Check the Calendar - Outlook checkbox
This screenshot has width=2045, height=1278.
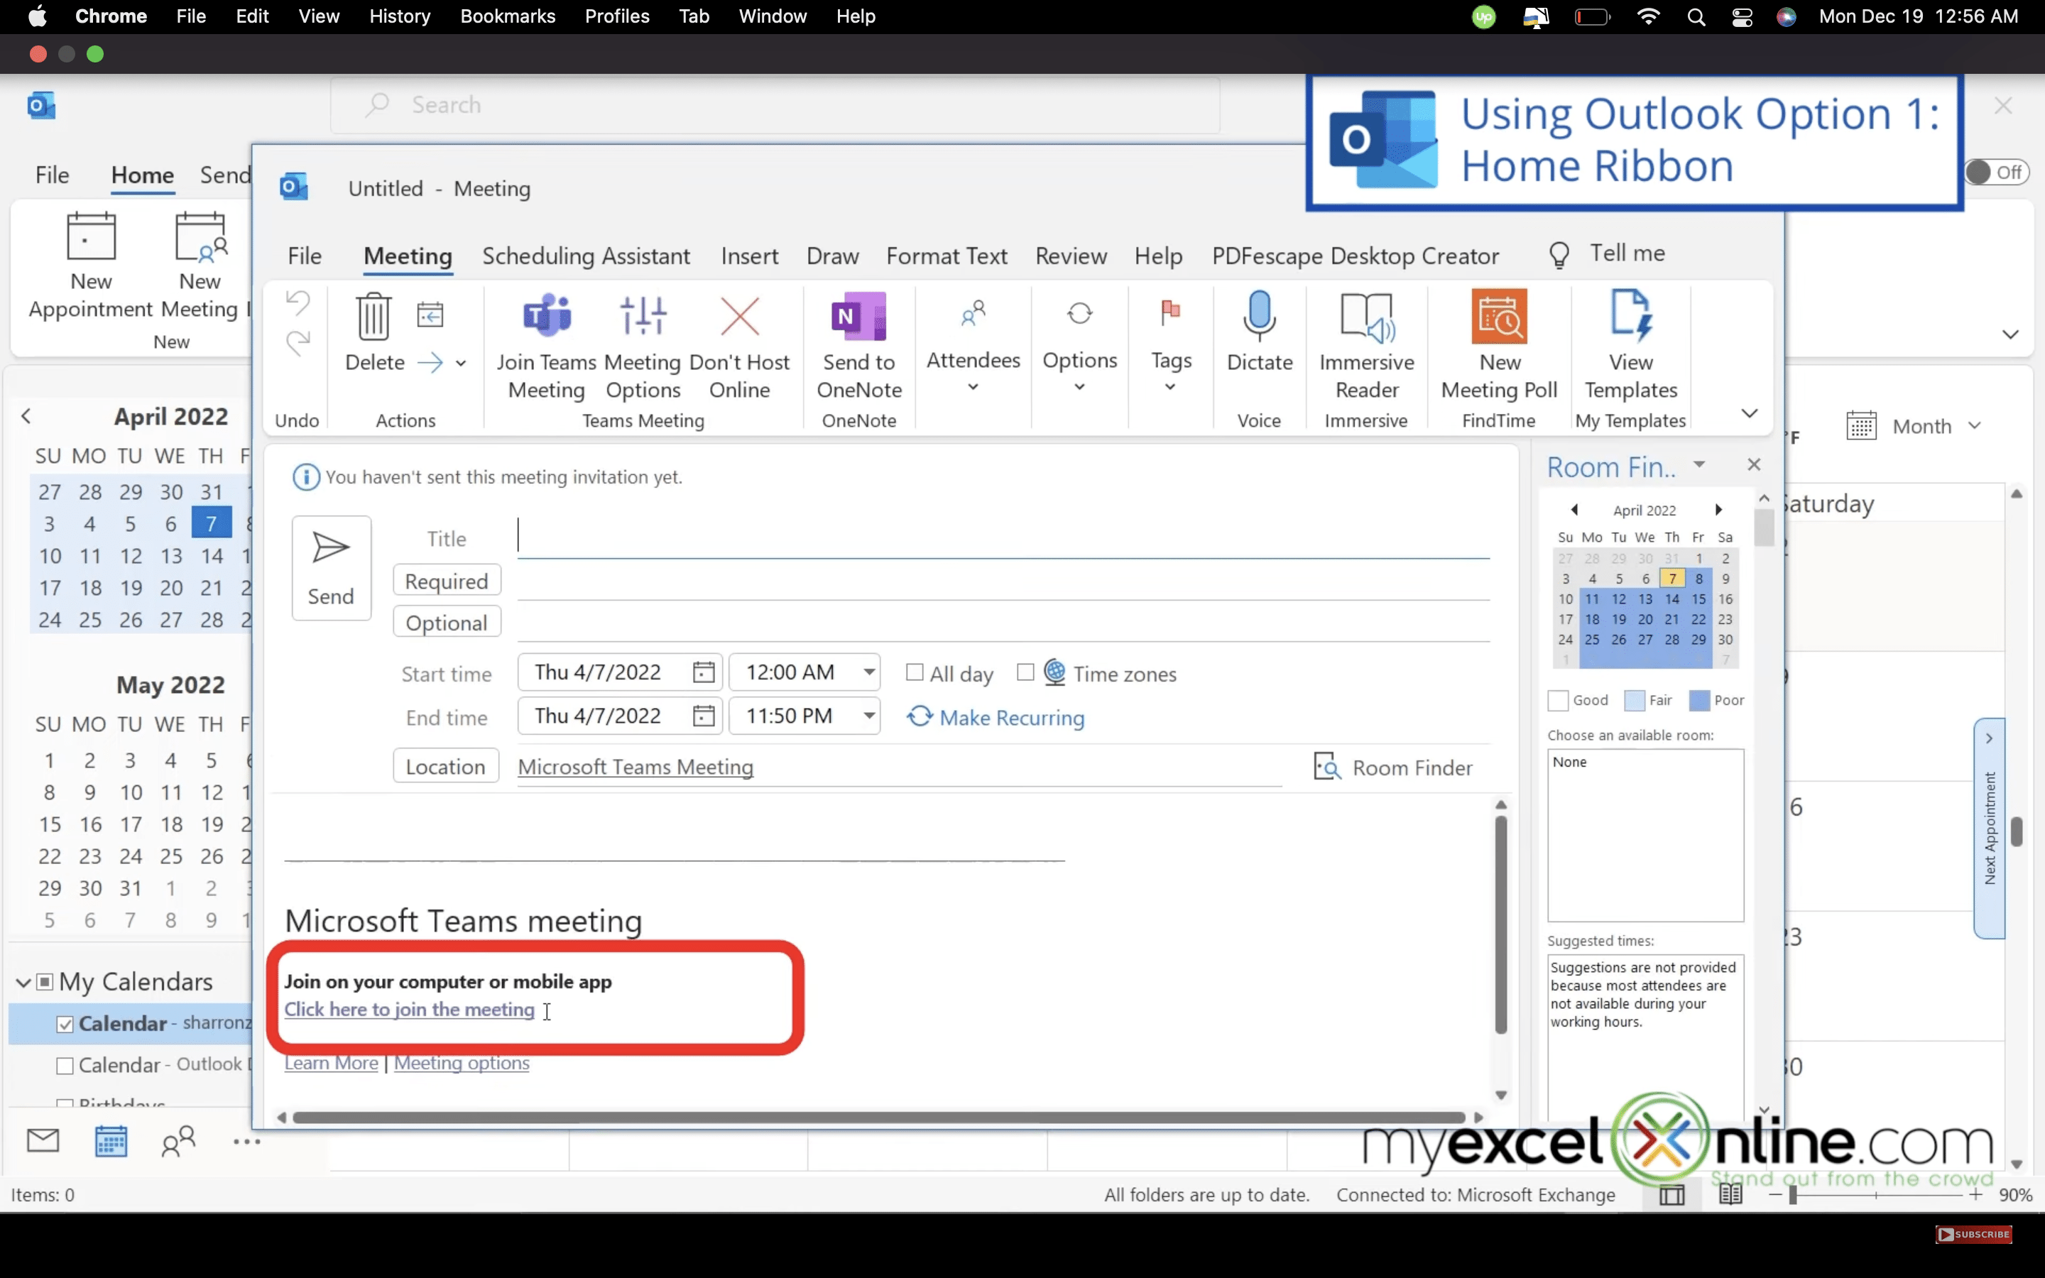(x=64, y=1065)
